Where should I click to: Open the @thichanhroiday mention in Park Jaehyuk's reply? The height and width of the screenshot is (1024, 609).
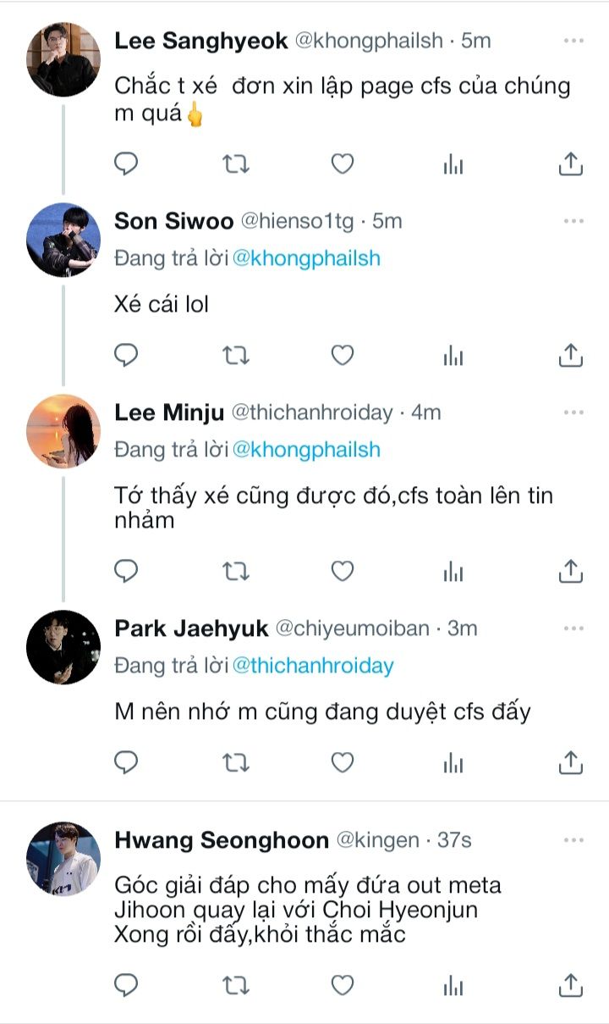tap(313, 666)
